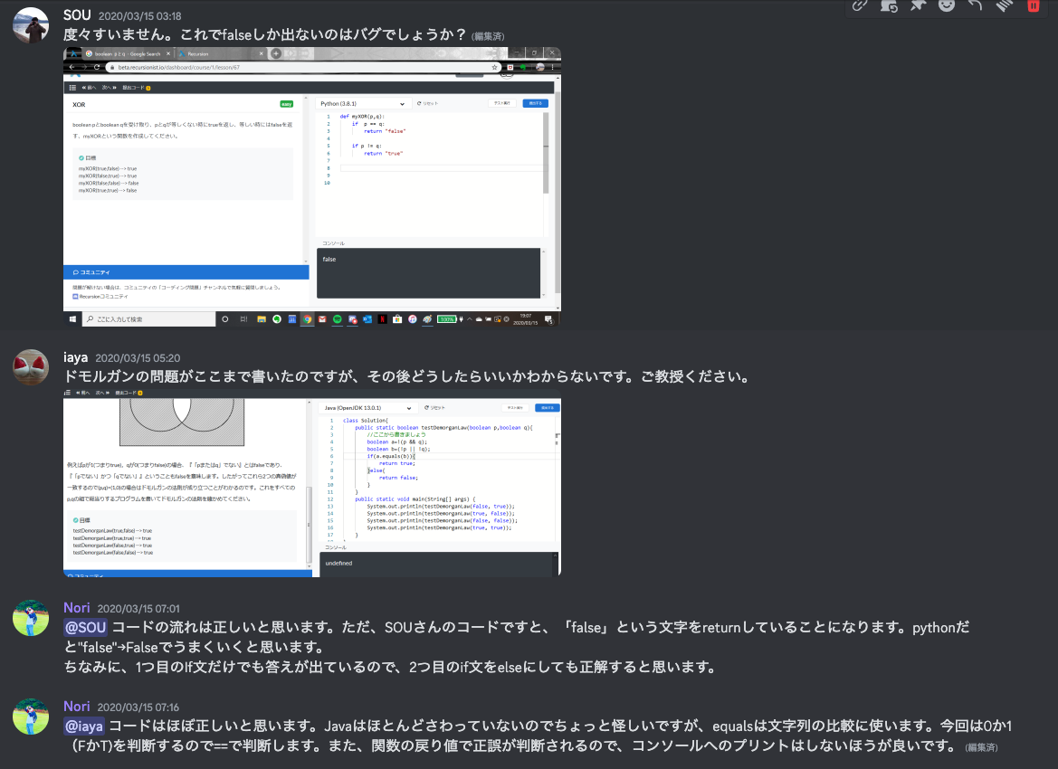Click Nori's avatar on the 07:01 message
This screenshot has height=769, width=1058.
[31, 618]
